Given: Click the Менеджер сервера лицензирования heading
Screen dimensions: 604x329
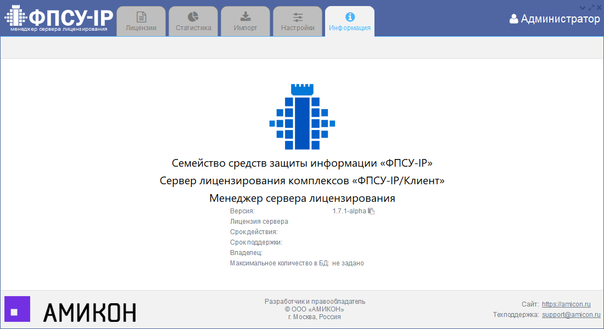Looking at the screenshot, I should pos(302,198).
